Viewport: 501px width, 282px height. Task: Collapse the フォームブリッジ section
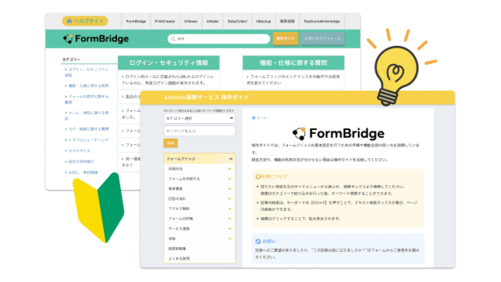coord(230,159)
